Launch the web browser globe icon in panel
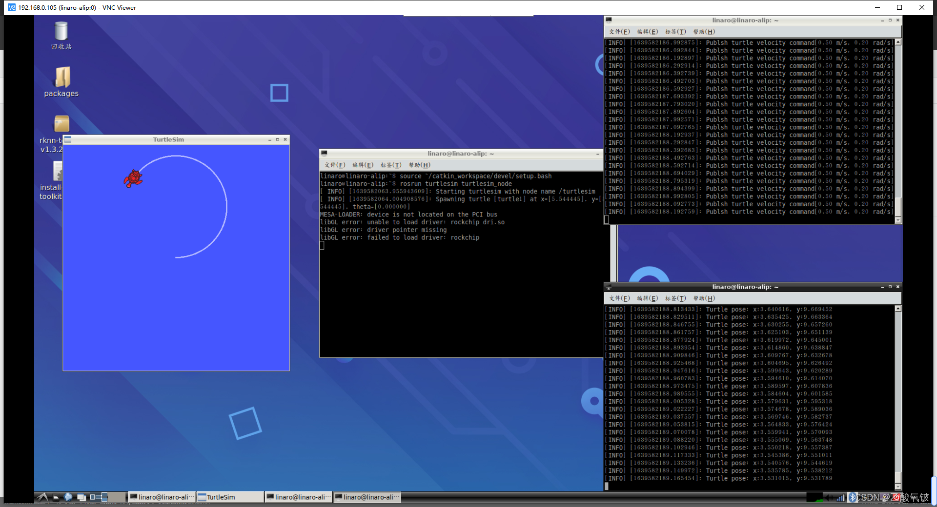937x507 pixels. (x=68, y=497)
